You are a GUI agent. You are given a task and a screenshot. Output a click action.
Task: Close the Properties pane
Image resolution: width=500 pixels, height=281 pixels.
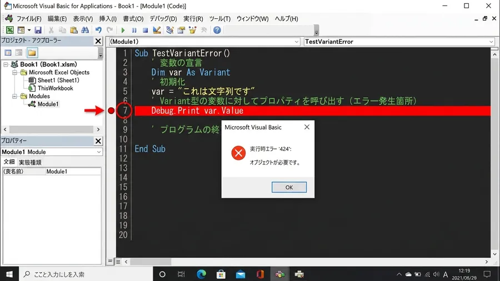(x=98, y=141)
